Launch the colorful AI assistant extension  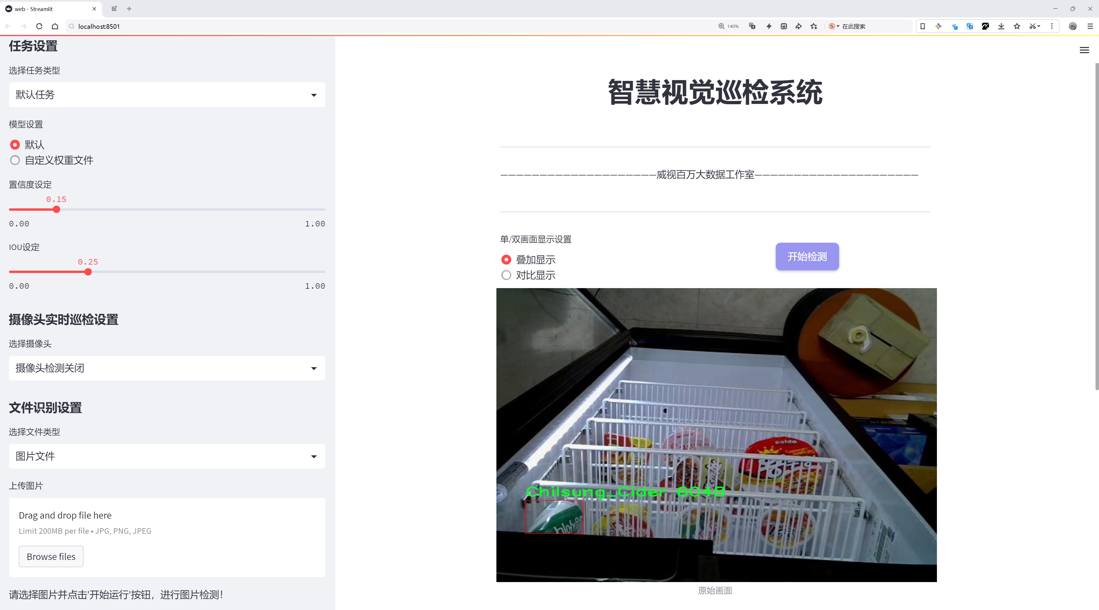[938, 26]
